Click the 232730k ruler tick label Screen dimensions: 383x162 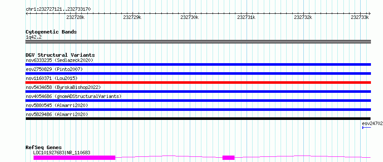point(189,17)
